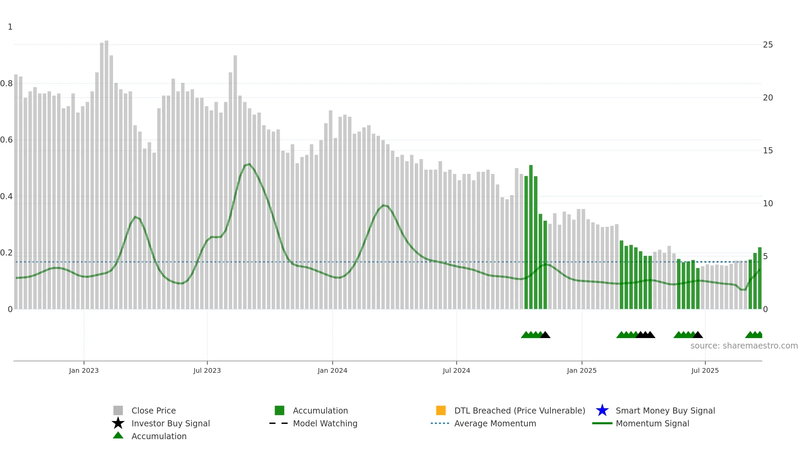Toggle the Momentum Signal legend label
Viewport: 810px width, 455px height.
(652, 424)
